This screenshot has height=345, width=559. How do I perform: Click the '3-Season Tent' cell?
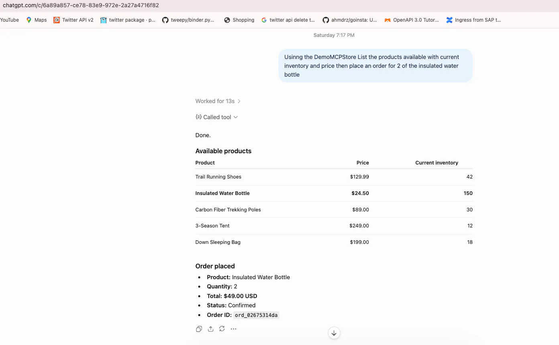coord(212,226)
